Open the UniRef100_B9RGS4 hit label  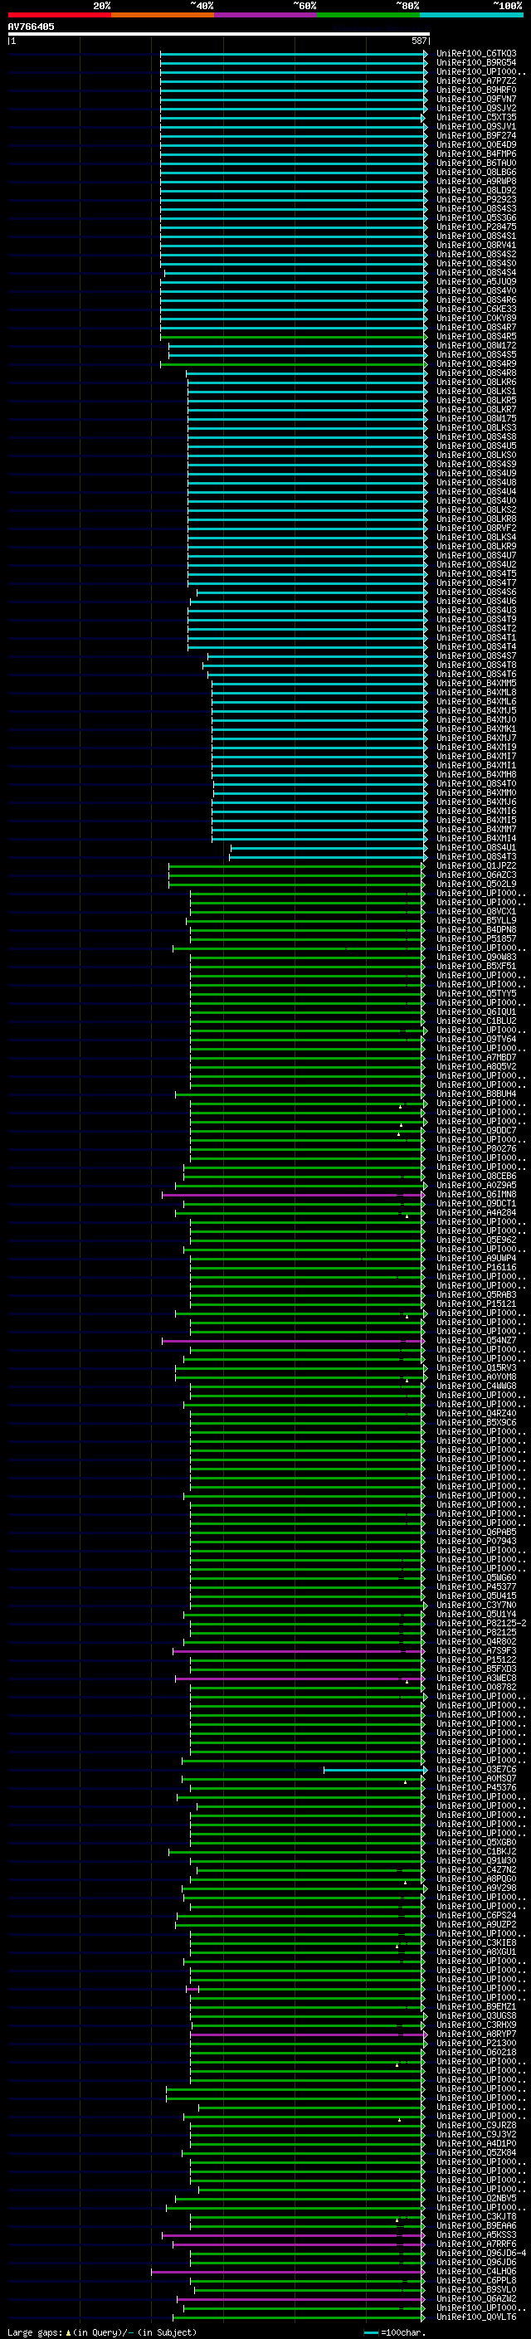pyautogui.click(x=476, y=63)
